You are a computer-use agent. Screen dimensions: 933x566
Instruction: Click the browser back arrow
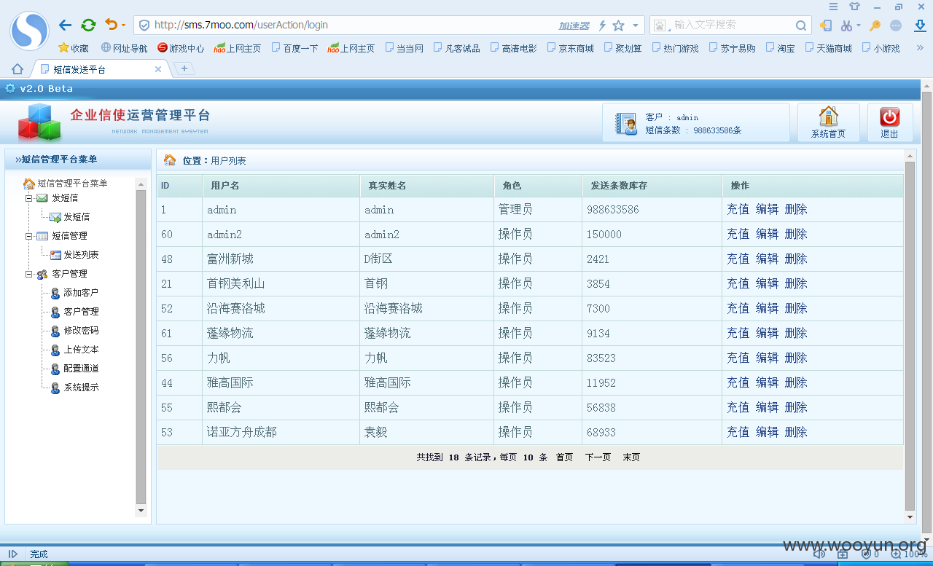(65, 25)
